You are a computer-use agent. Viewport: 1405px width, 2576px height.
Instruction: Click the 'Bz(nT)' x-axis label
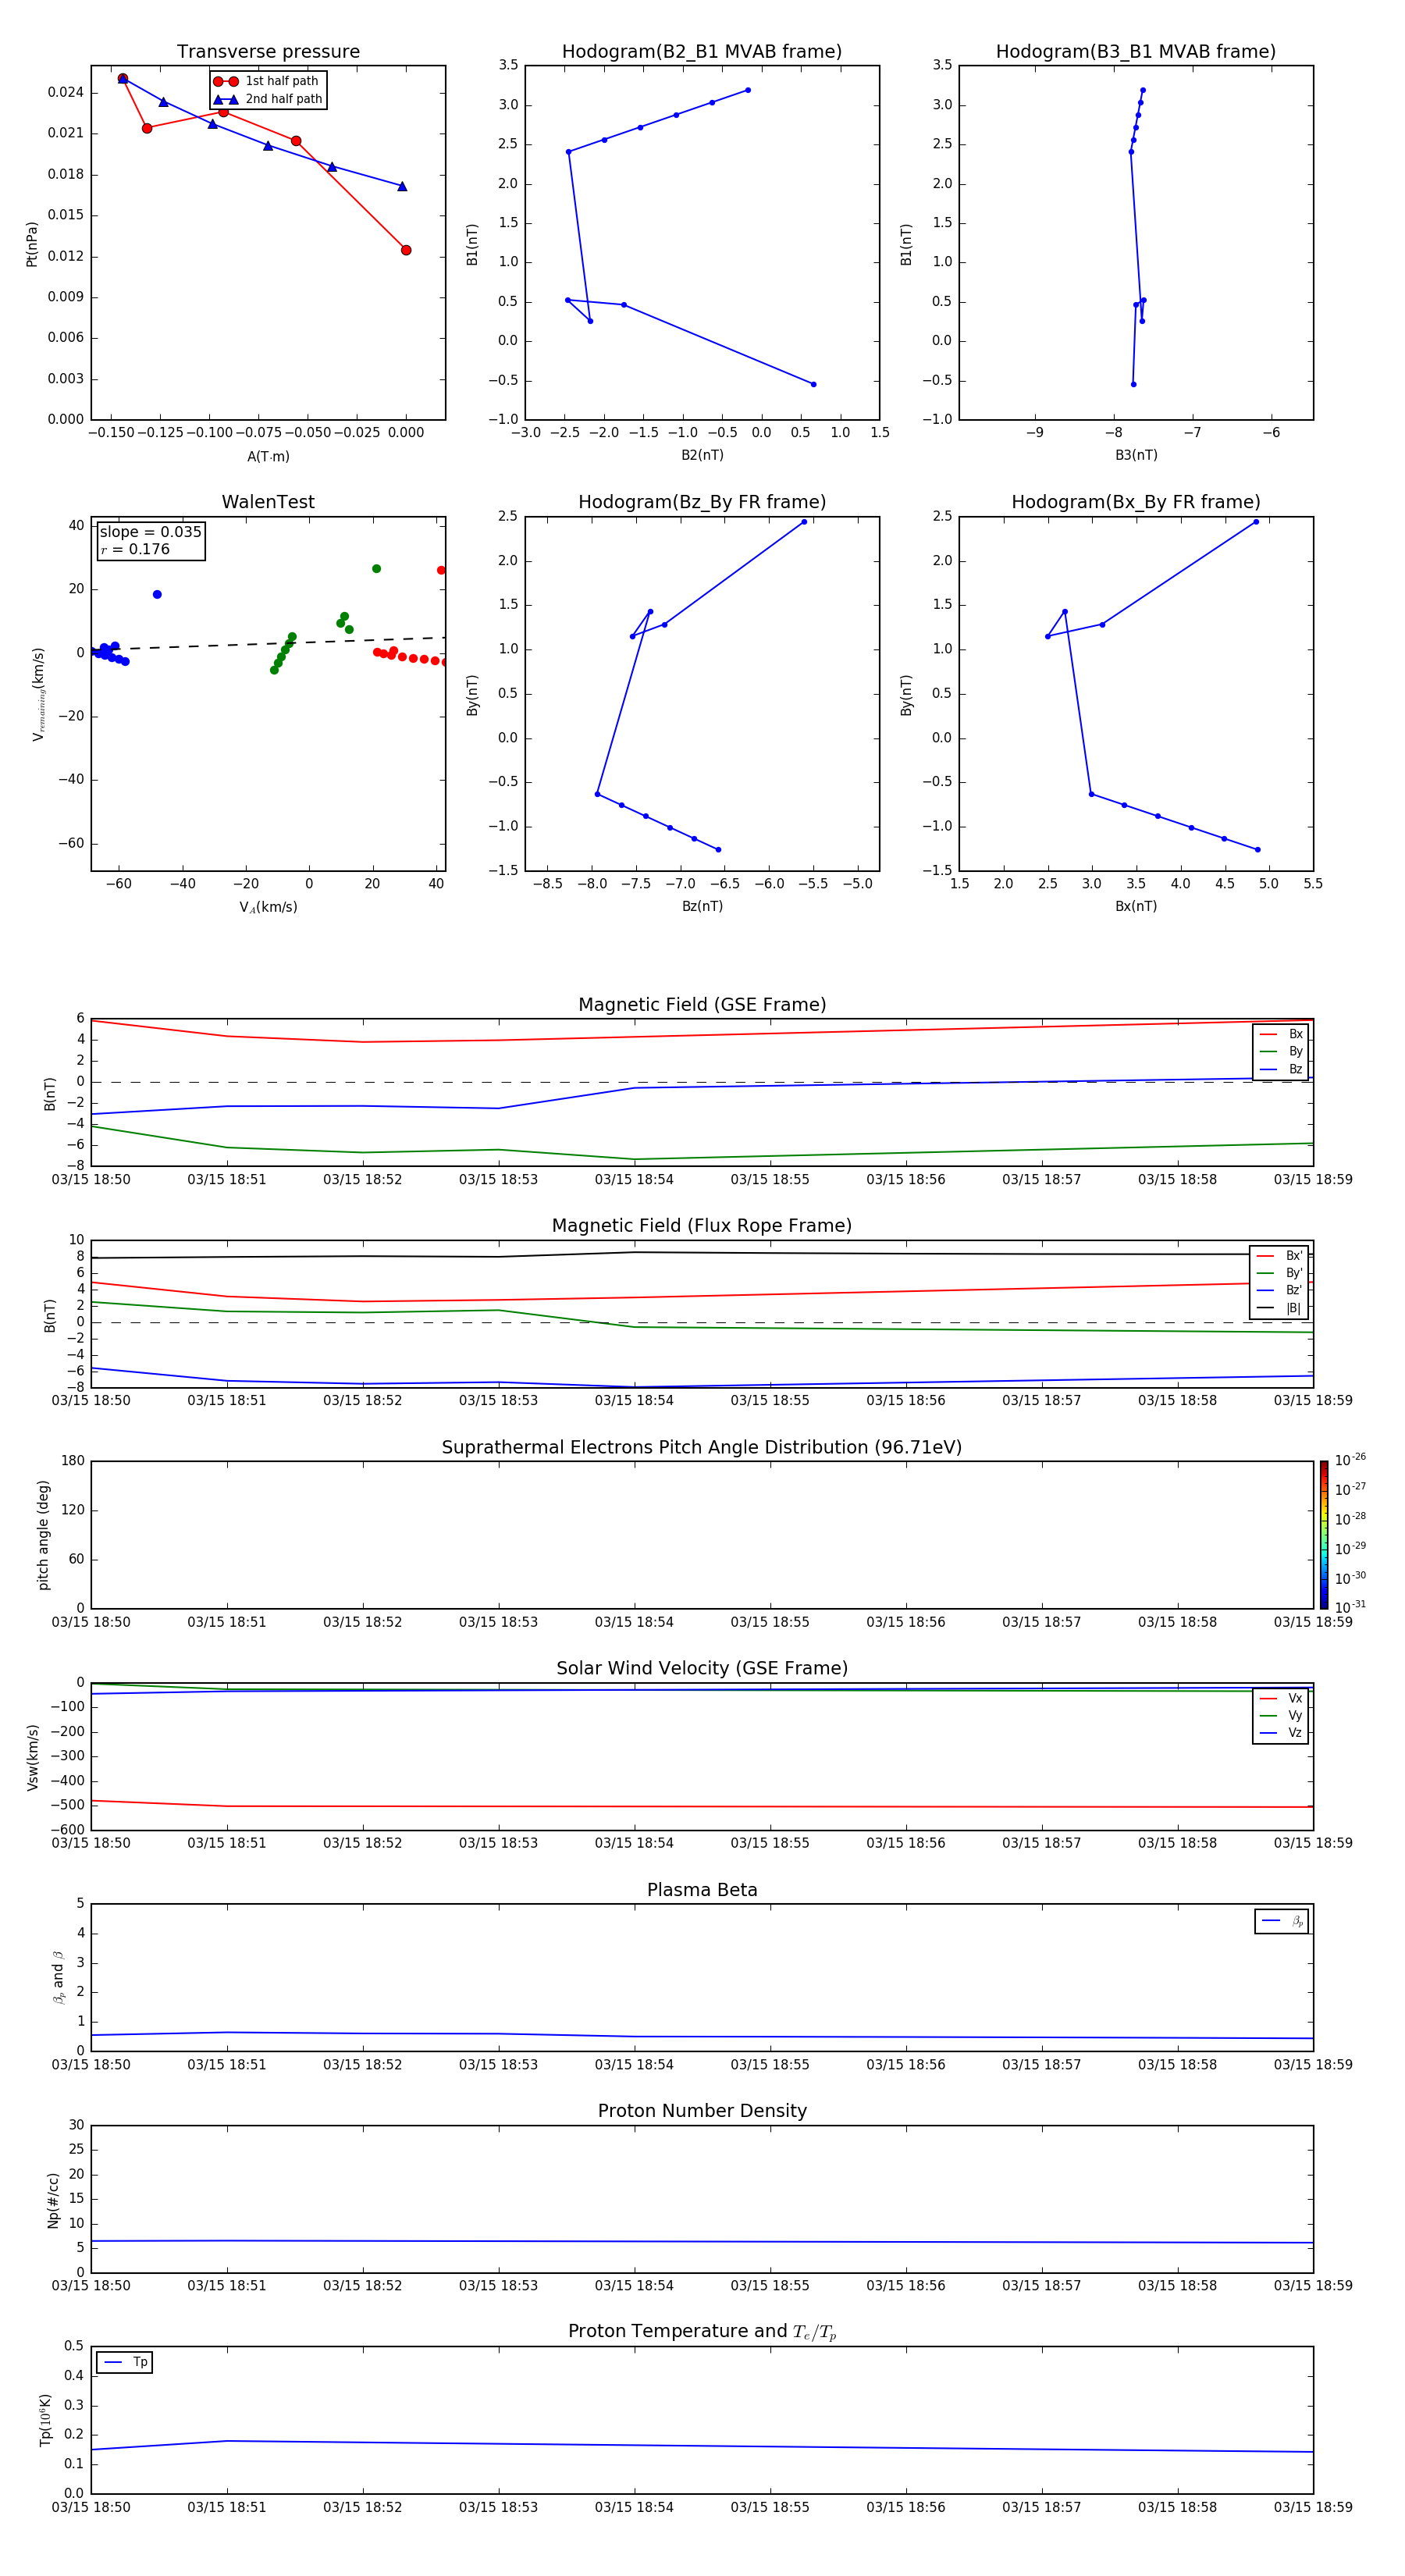702,906
